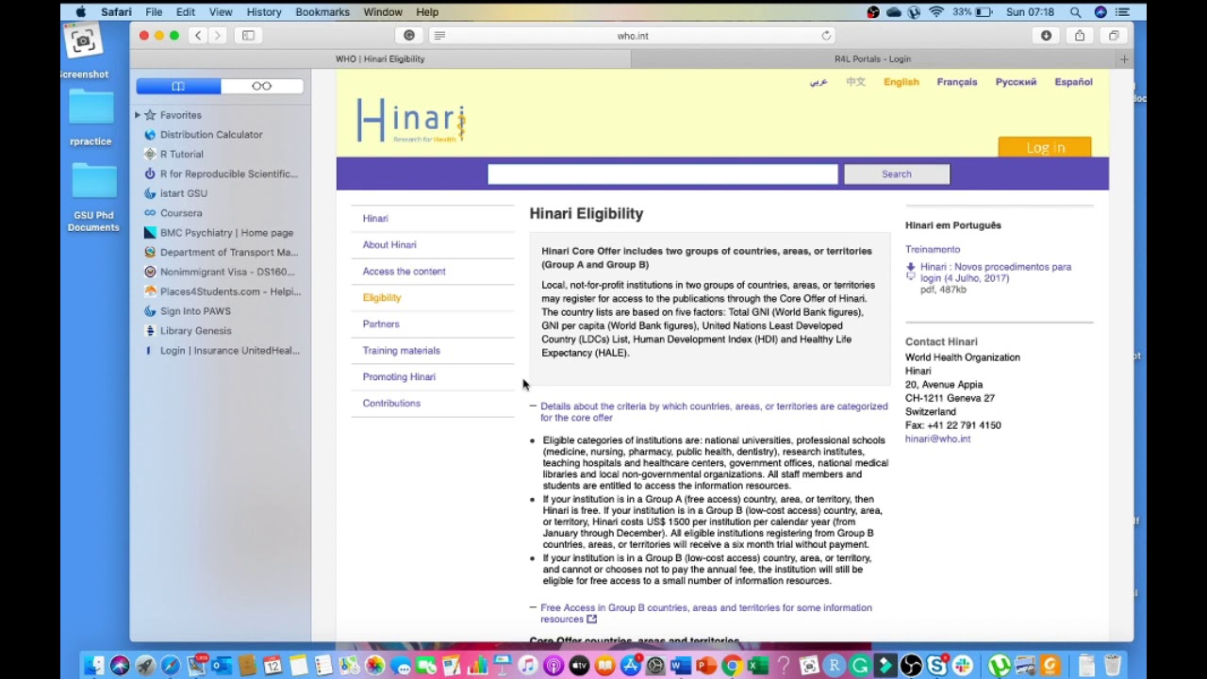The width and height of the screenshot is (1207, 679).
Task: Open Distribution Calculator bookmark
Action: (211, 135)
